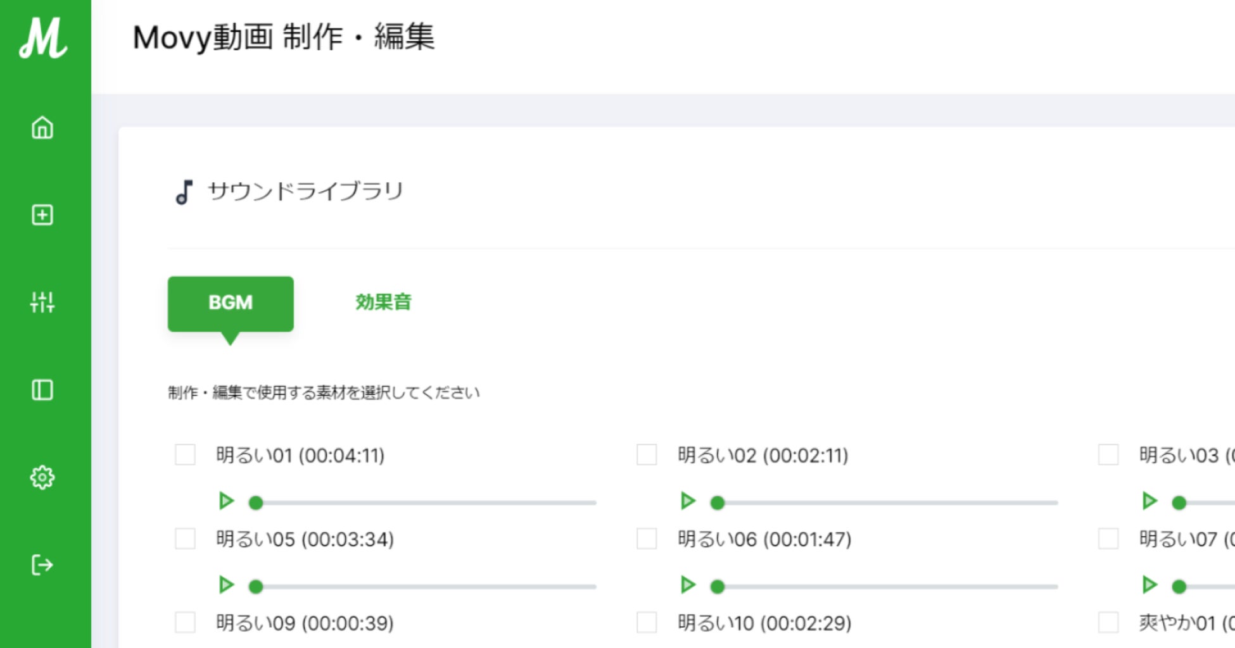Switch to the 効果音 tab

383,302
